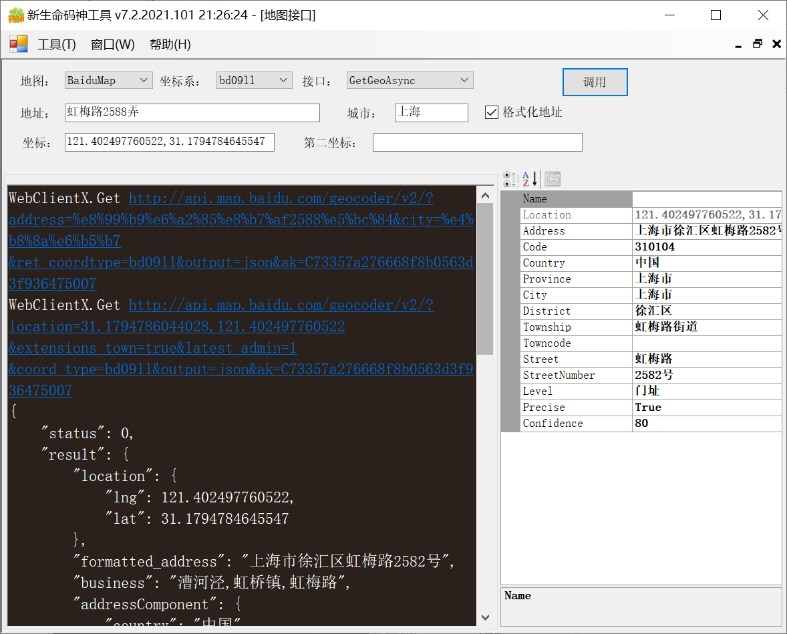
Task: Click the "lat" value line in JSON output
Action: click(196, 518)
